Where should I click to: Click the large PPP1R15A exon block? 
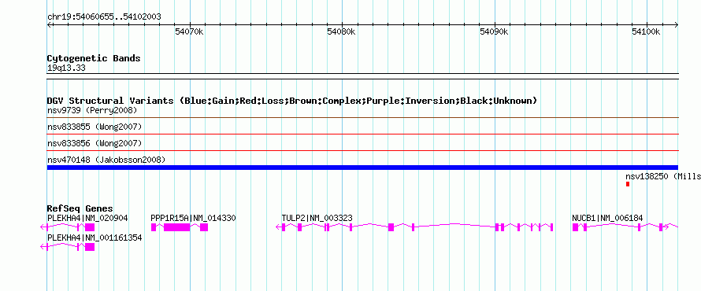pyautogui.click(x=176, y=227)
